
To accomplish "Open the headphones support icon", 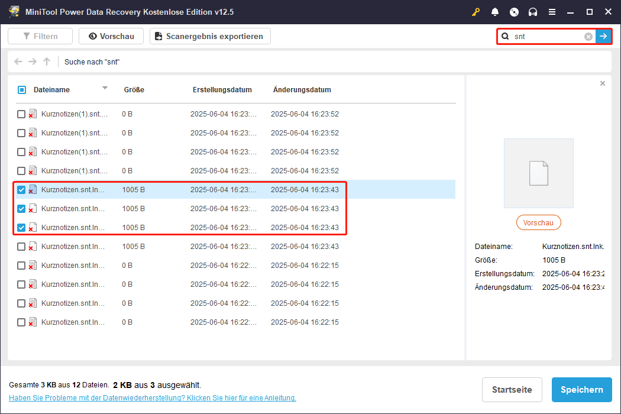I will pyautogui.click(x=533, y=12).
